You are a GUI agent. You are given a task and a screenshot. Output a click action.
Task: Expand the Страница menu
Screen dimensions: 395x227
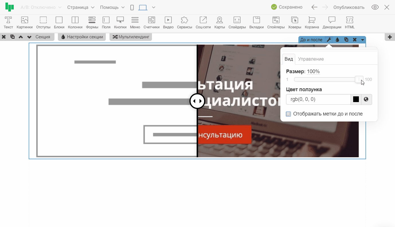(x=81, y=7)
